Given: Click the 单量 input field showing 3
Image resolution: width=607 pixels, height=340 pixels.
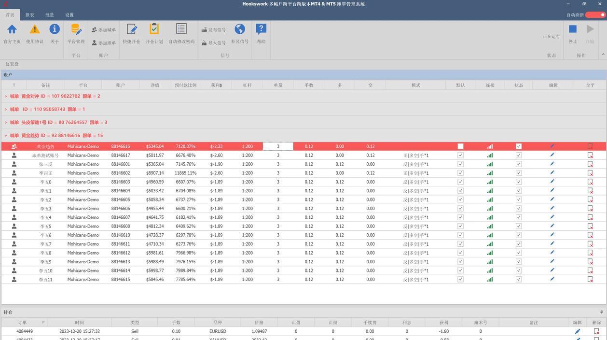Looking at the screenshot, I should [x=278, y=146].
